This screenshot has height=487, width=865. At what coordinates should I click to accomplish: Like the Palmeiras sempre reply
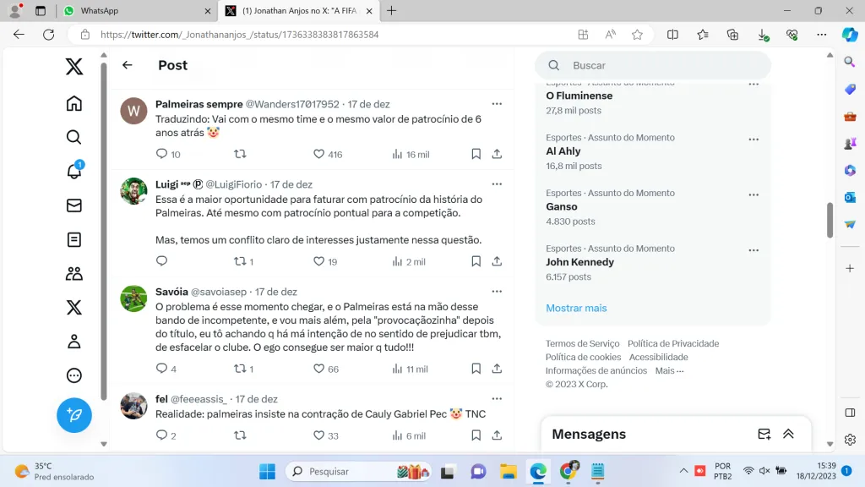(319, 154)
